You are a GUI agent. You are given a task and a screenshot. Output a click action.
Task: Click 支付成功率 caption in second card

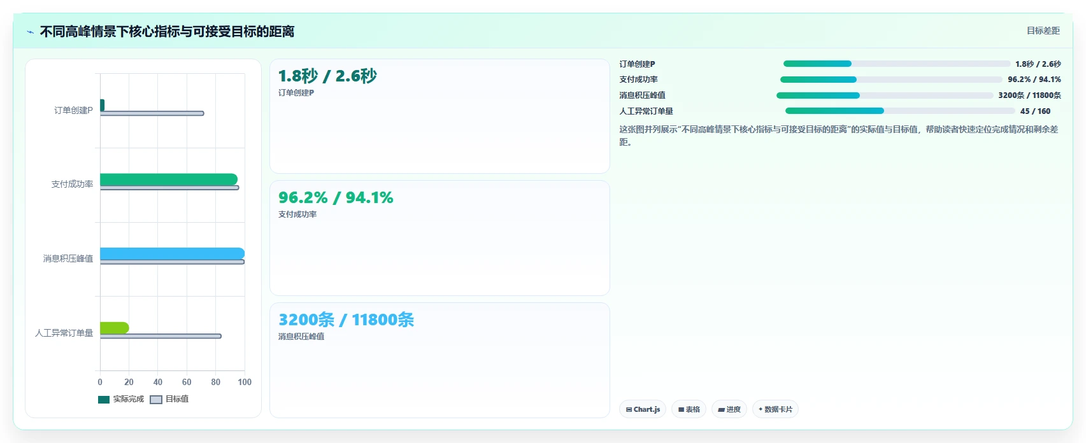click(297, 214)
